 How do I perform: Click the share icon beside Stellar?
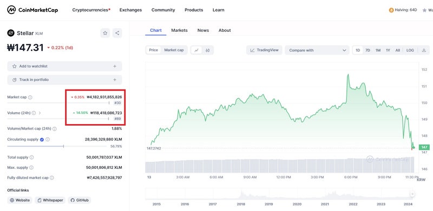(x=117, y=33)
